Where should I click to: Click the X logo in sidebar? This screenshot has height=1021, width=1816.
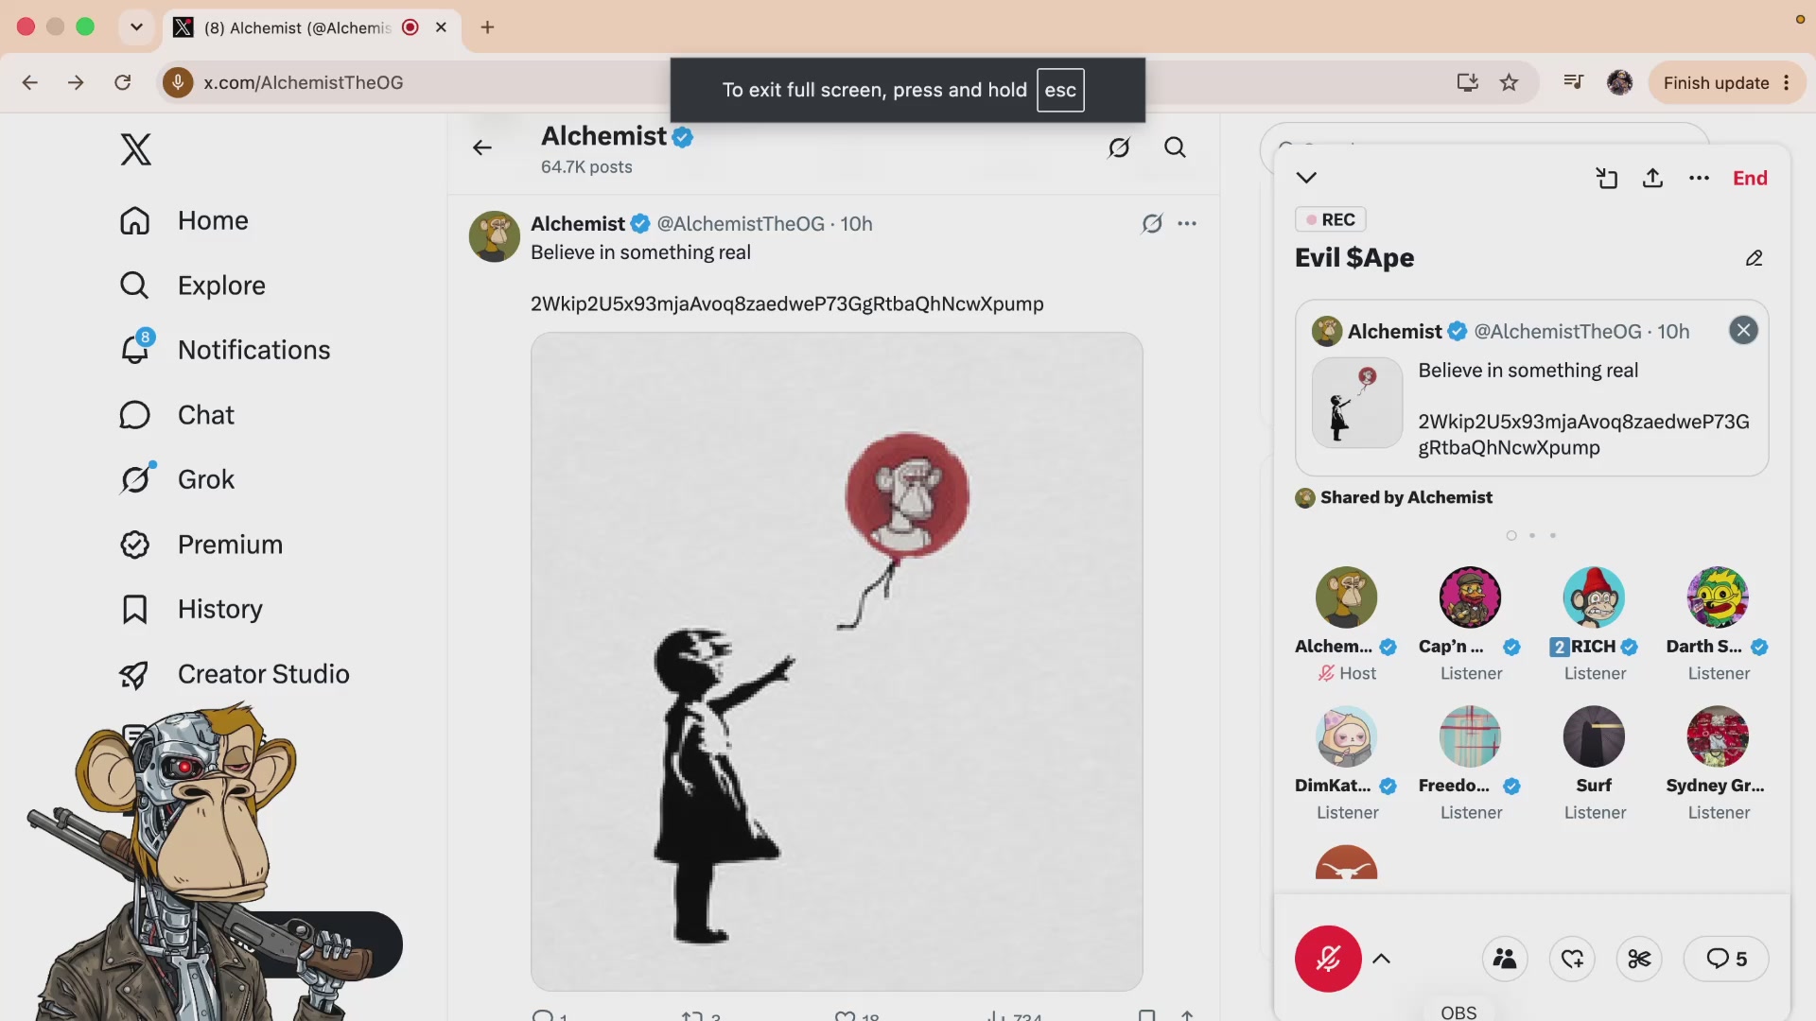[135, 149]
